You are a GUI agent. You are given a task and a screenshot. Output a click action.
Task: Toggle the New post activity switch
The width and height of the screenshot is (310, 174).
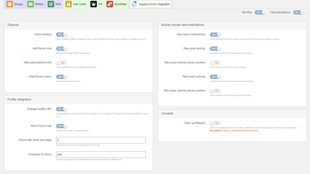point(216,49)
